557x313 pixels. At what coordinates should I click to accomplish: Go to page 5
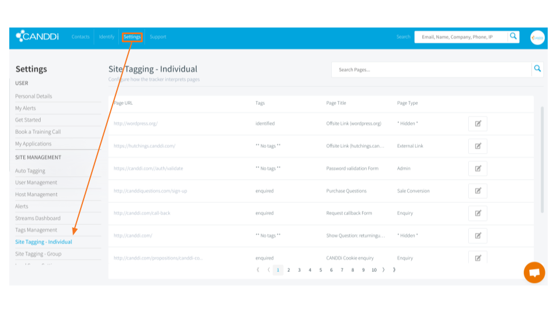(x=320, y=270)
